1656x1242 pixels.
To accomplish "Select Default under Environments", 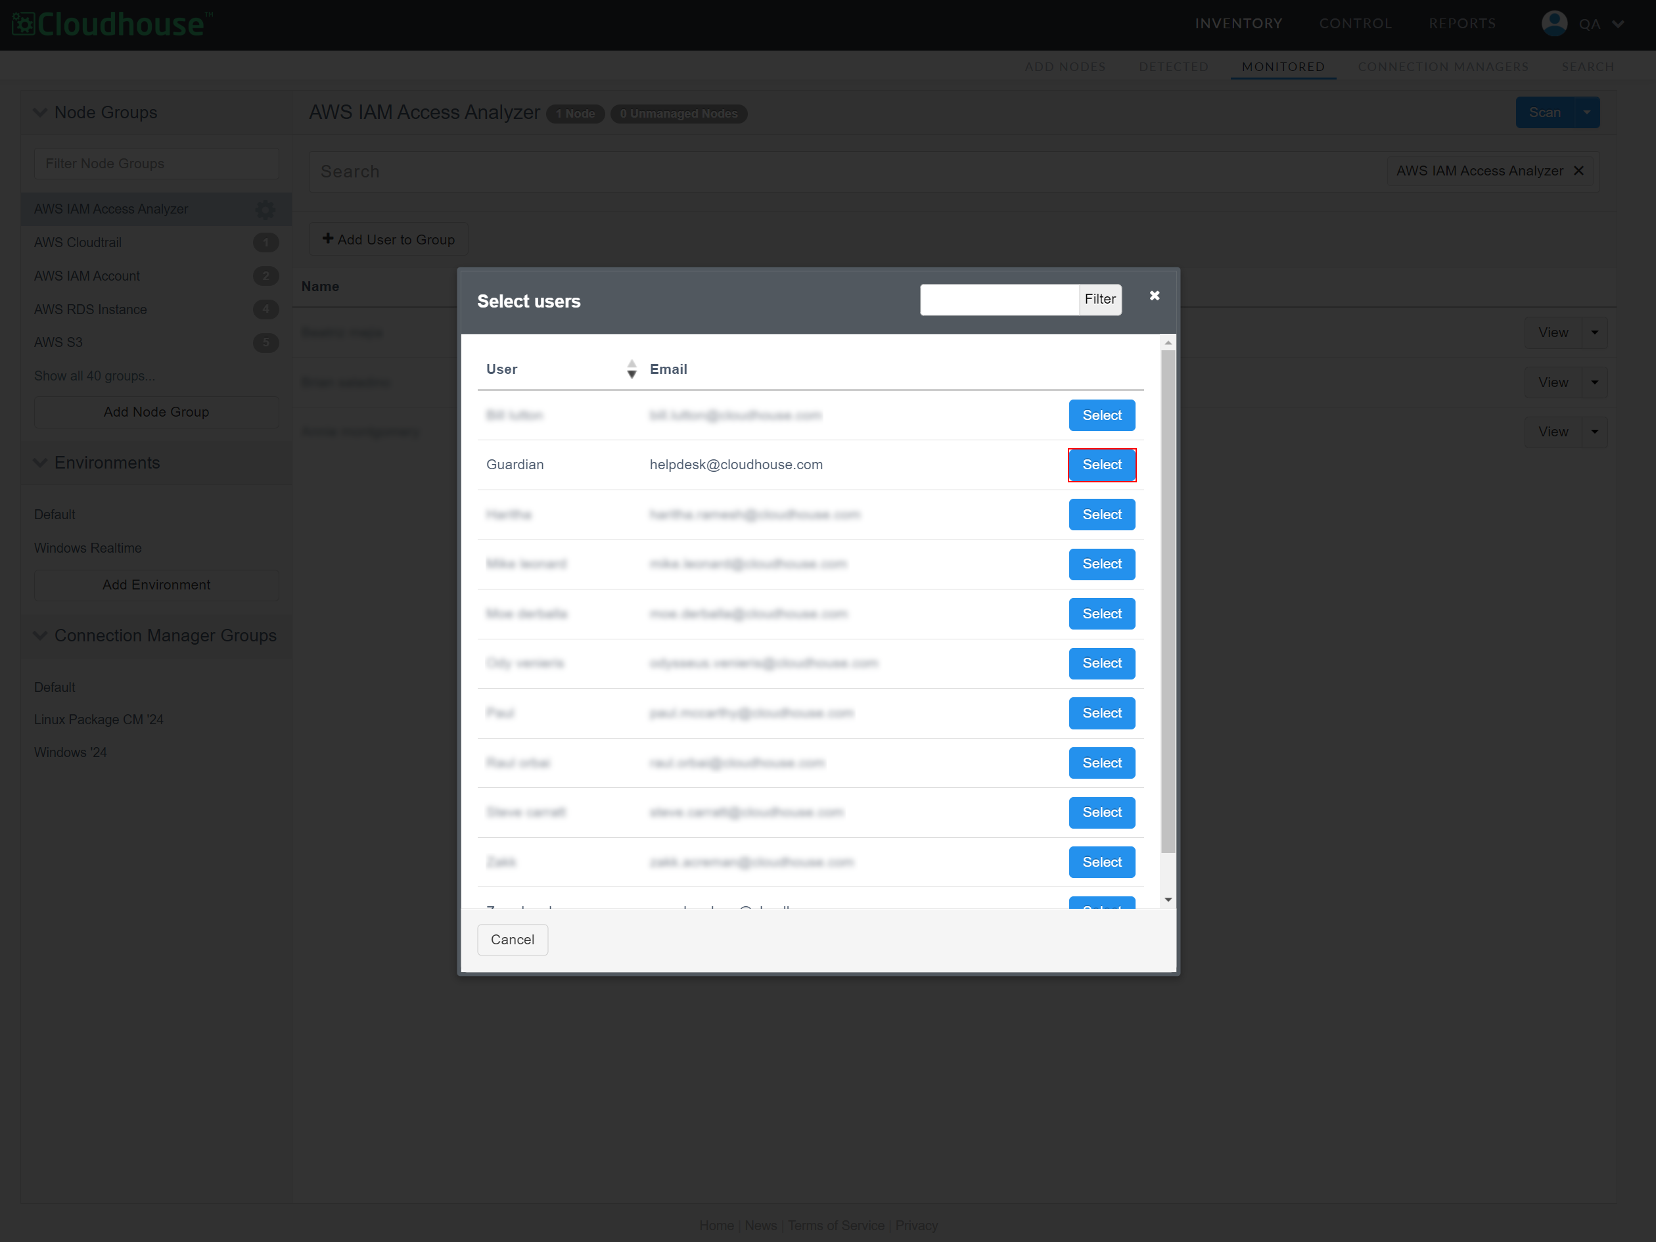I will tap(55, 515).
